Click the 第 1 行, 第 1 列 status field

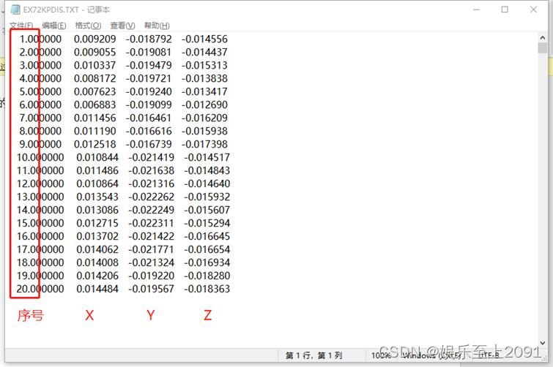[313, 355]
